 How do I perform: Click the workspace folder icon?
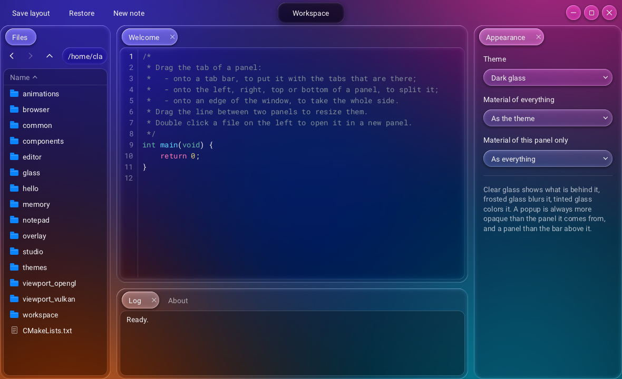[14, 315]
